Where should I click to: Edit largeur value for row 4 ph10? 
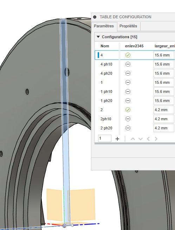[164, 64]
